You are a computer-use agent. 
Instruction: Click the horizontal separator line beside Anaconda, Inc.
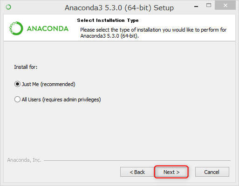point(137,160)
